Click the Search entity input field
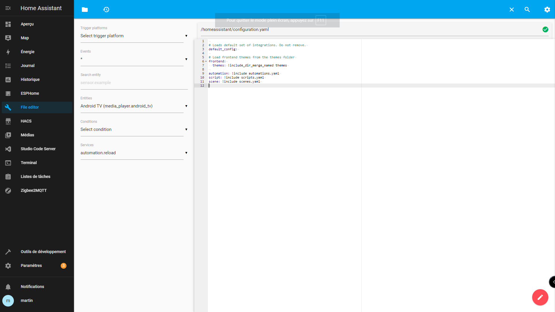 point(134,83)
